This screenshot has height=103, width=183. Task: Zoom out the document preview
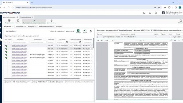[102, 40]
